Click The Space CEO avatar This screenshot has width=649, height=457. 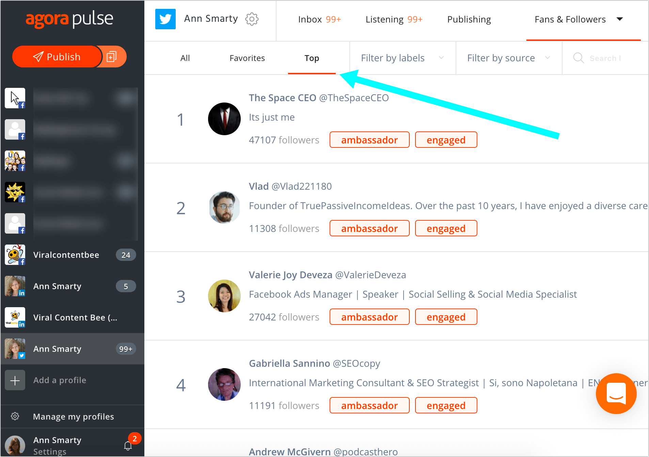click(x=224, y=119)
